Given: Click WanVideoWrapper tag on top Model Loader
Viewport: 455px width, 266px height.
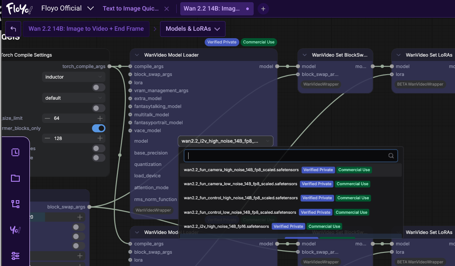Looking at the screenshot, I should point(153,210).
